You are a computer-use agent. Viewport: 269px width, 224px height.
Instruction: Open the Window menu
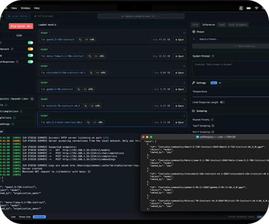coord(26,8)
